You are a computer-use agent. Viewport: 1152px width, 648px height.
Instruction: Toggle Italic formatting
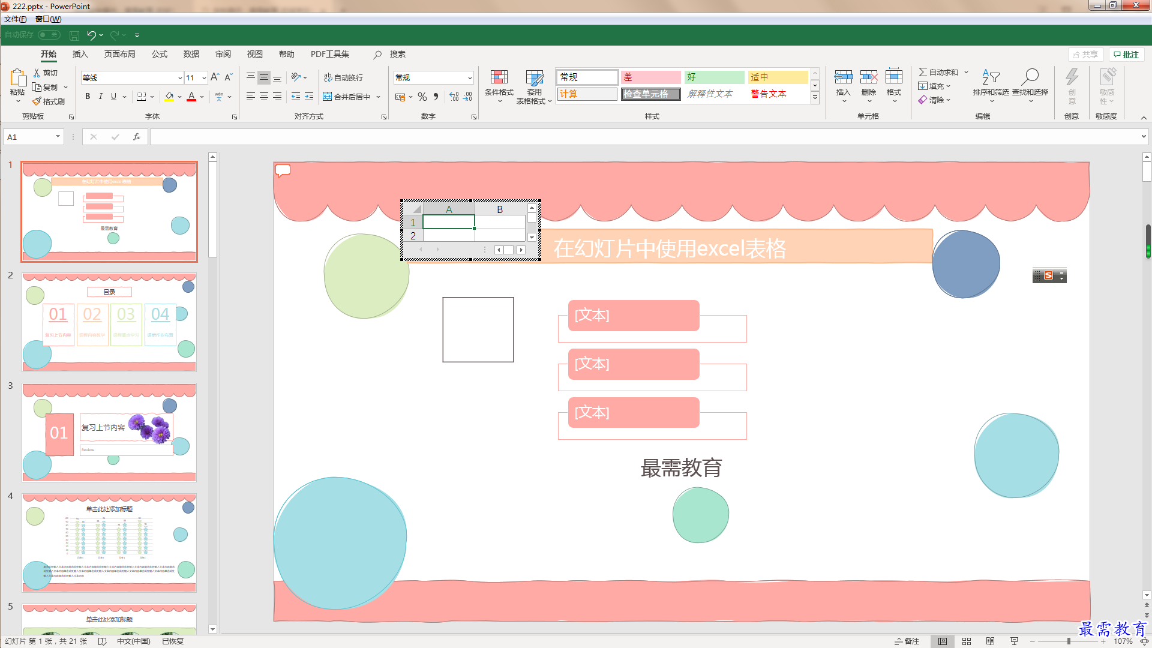click(x=101, y=97)
